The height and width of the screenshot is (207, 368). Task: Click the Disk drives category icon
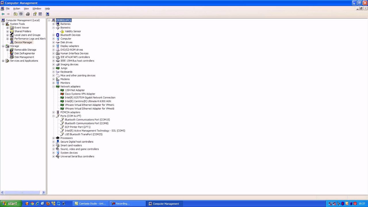(x=58, y=42)
